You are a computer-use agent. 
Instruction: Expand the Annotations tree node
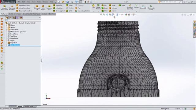click(x=7, y=30)
